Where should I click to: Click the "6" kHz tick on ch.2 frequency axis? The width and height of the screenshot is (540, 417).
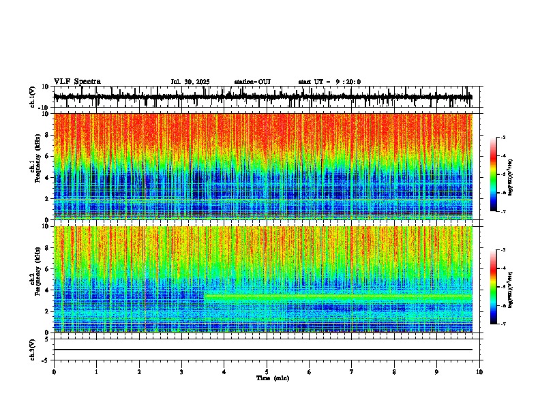click(x=48, y=269)
